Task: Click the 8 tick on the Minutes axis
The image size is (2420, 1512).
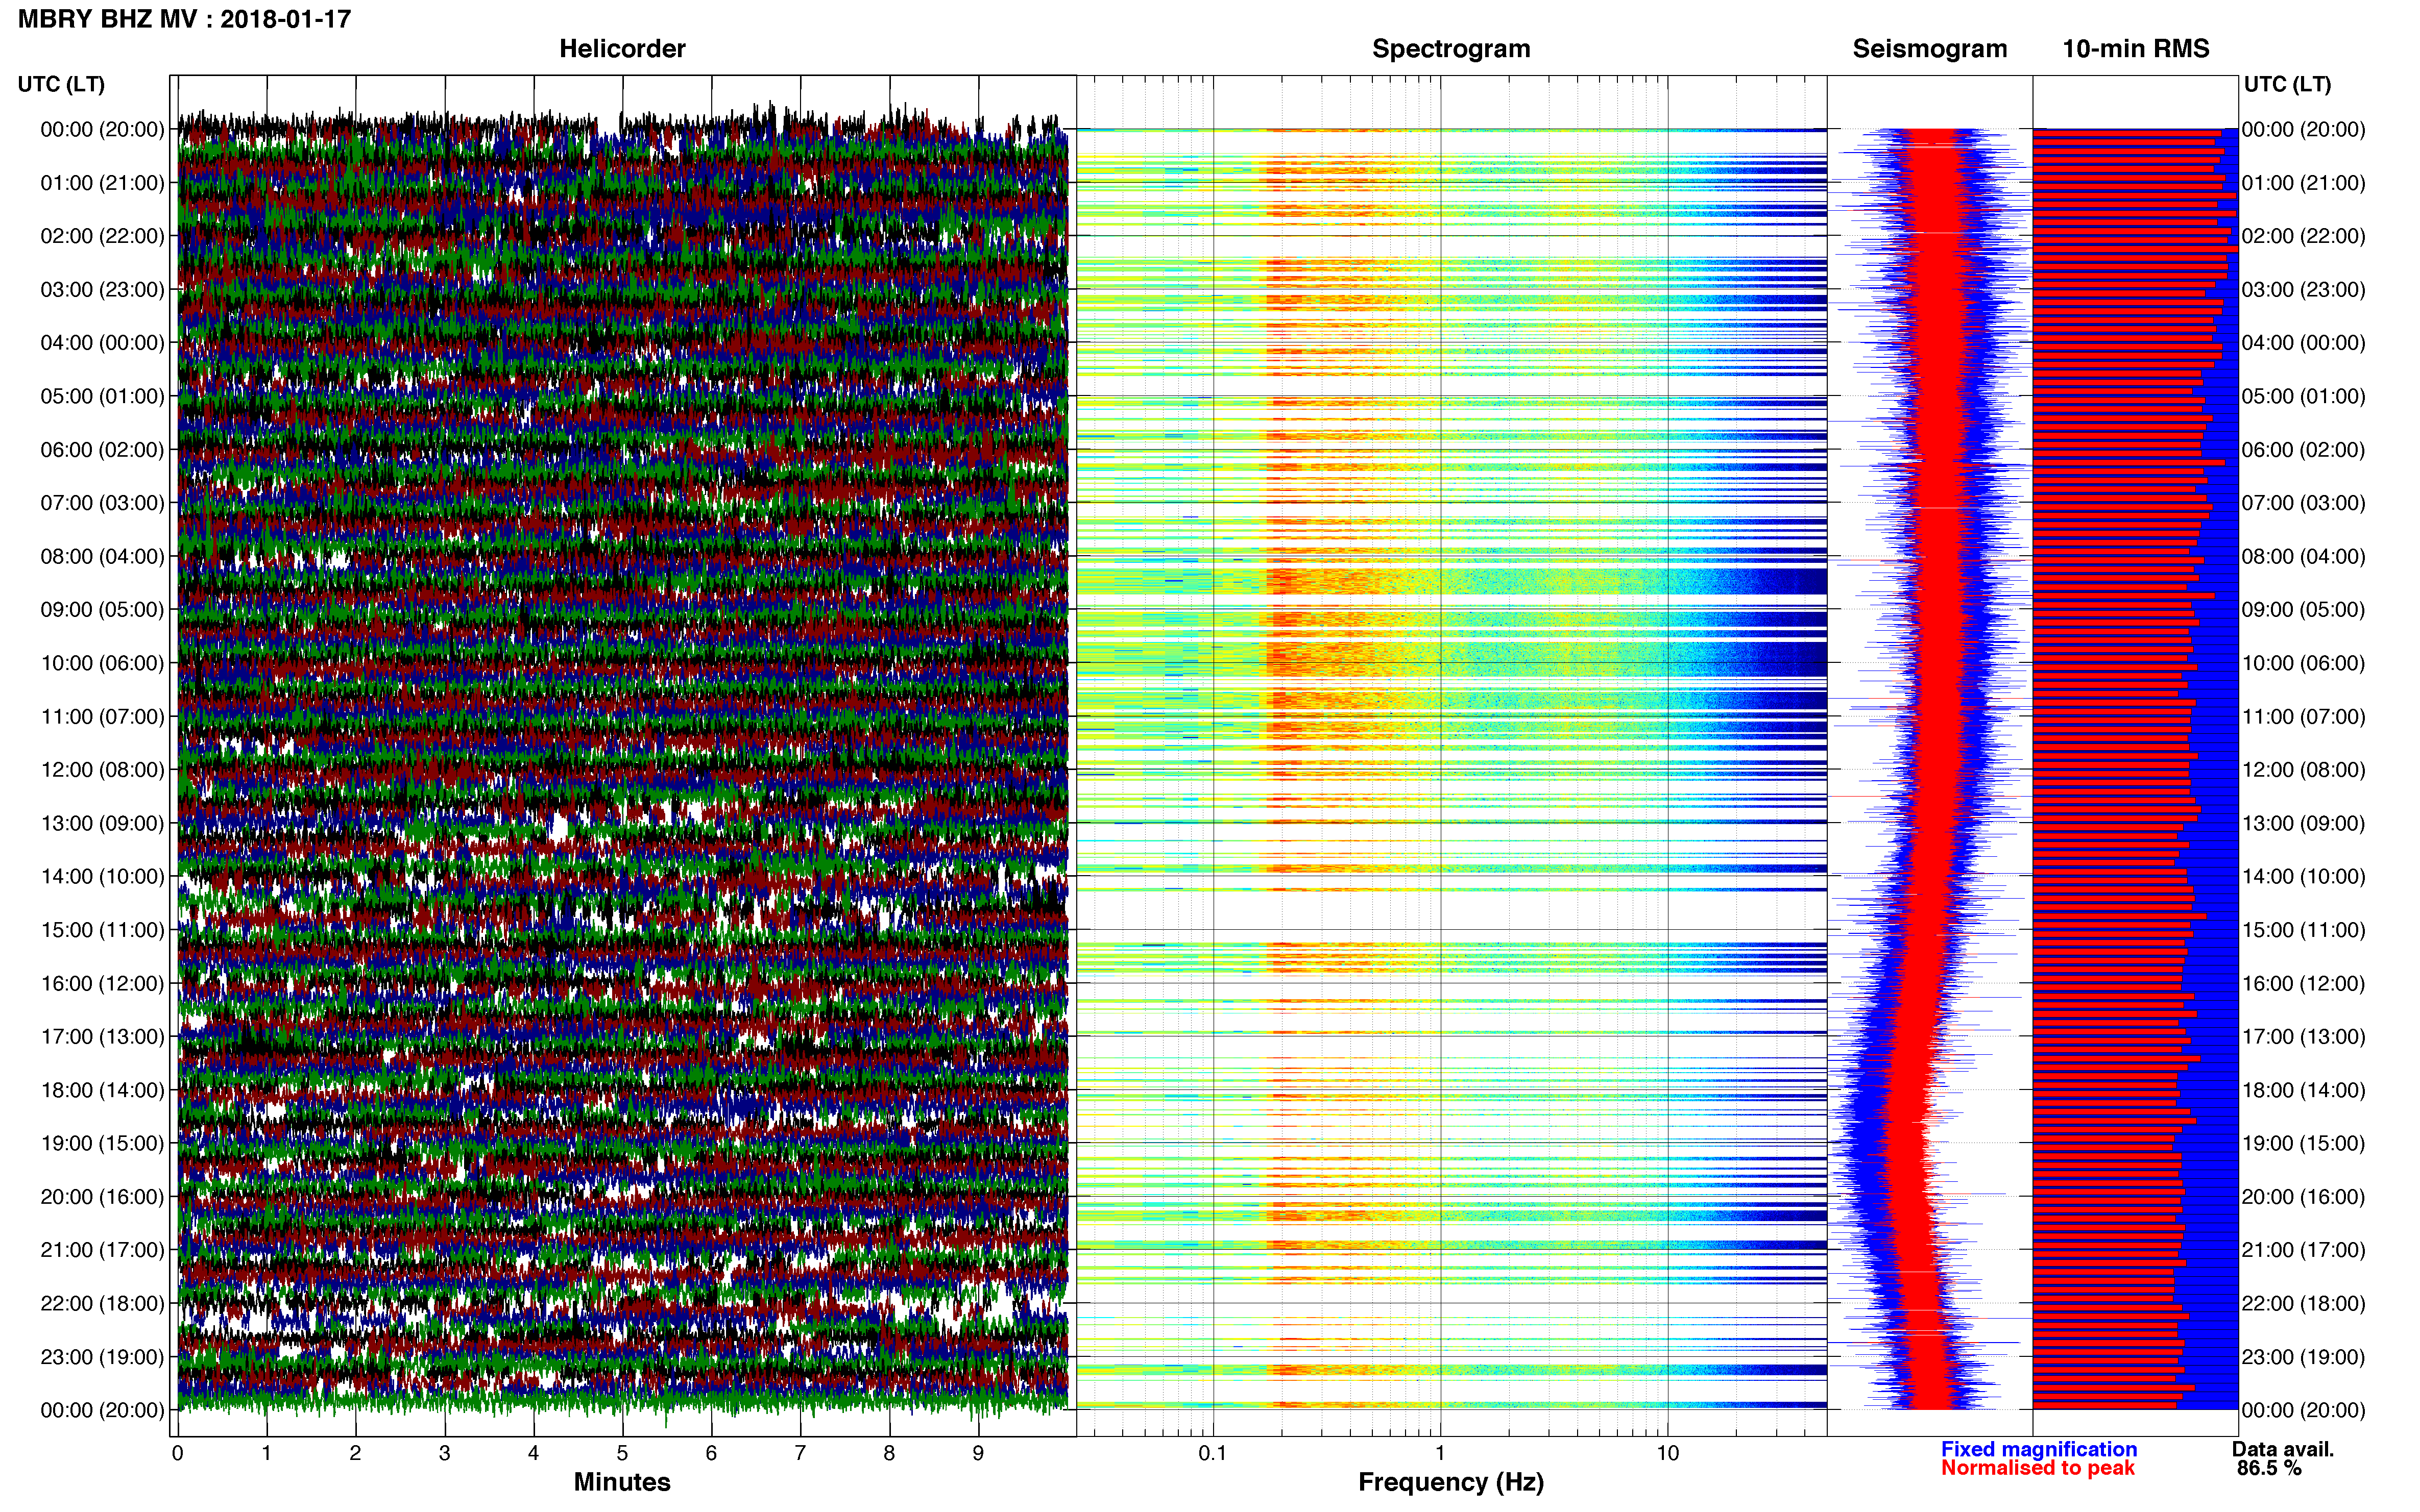Action: pos(889,1453)
